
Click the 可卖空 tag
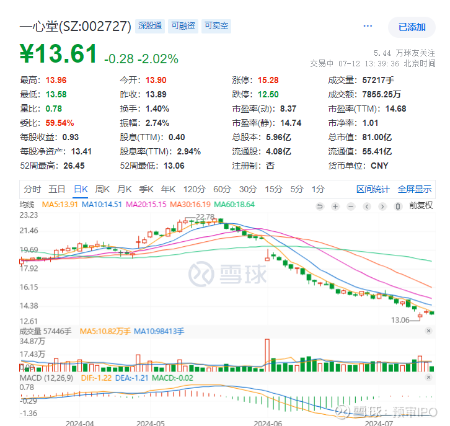pyautogui.click(x=216, y=26)
